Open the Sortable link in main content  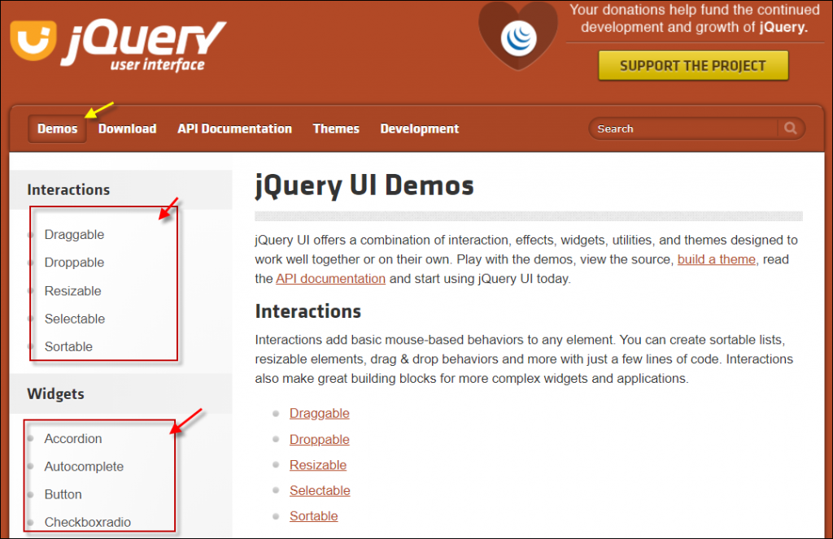pos(313,516)
